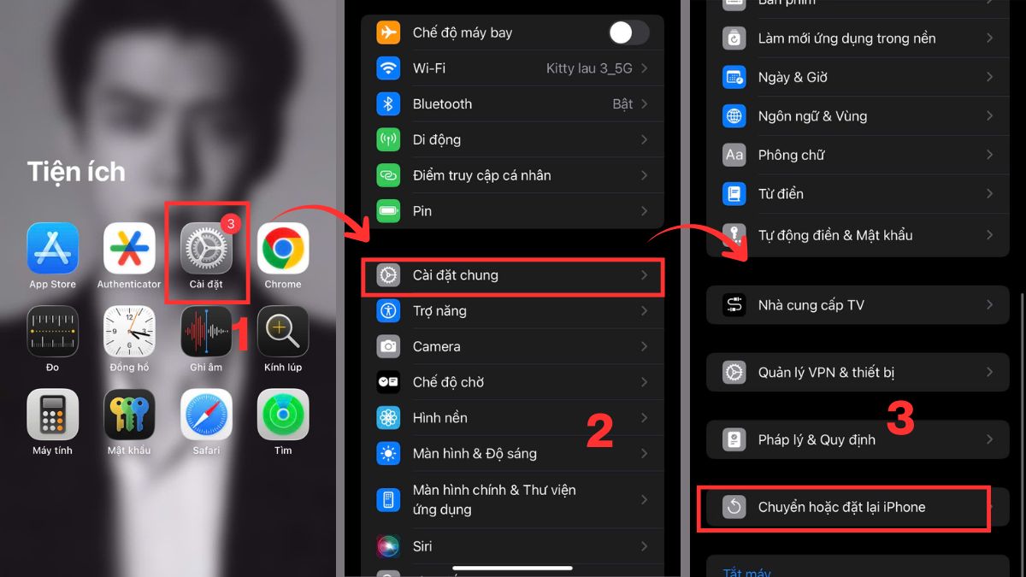
Task: Launch the Mật khẩu passwords app
Action: pyautogui.click(x=129, y=415)
